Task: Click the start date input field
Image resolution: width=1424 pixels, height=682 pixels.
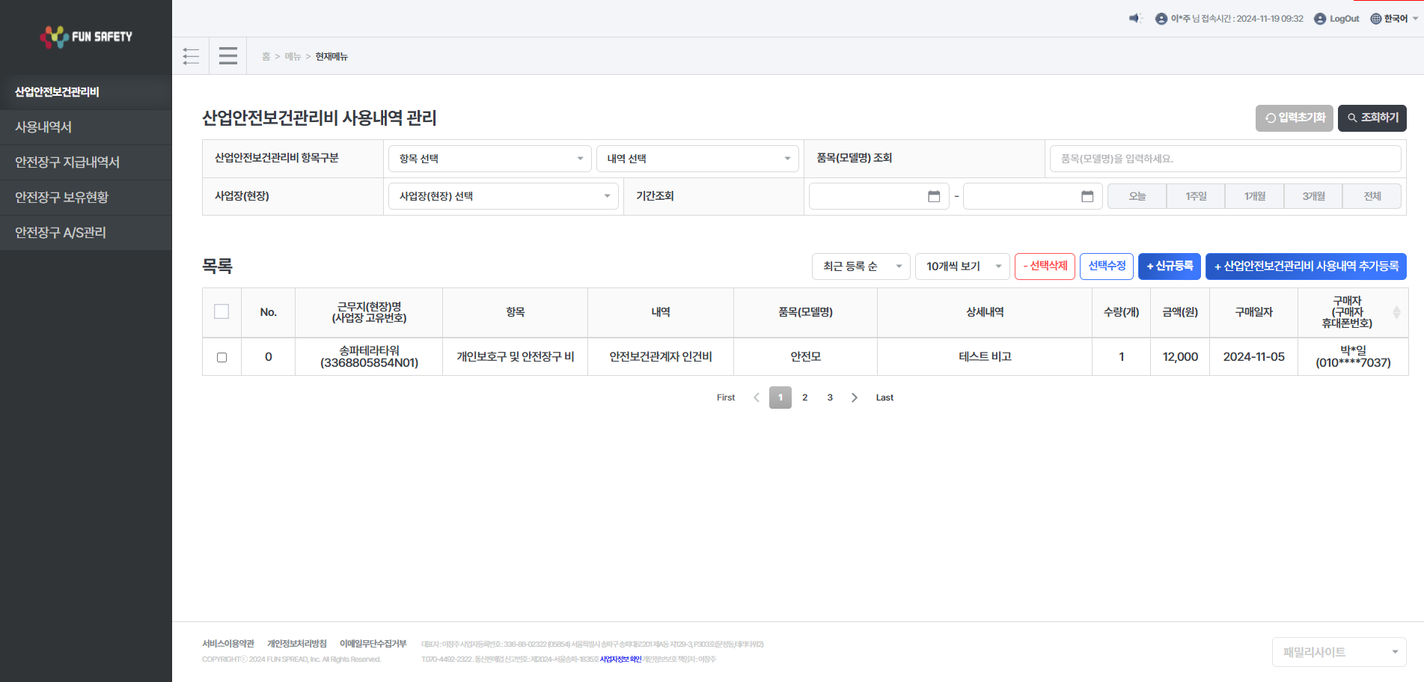Action: [x=878, y=196]
